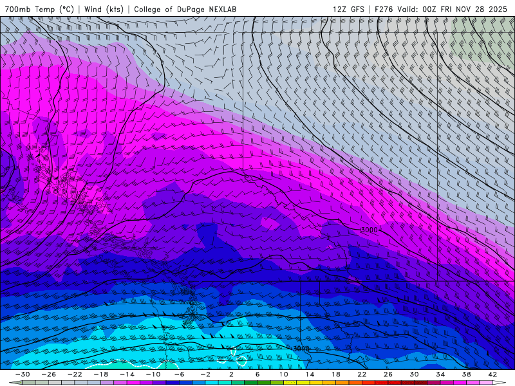Click the 26 tick label on the colorbar
The image size is (515, 386).
point(388,374)
